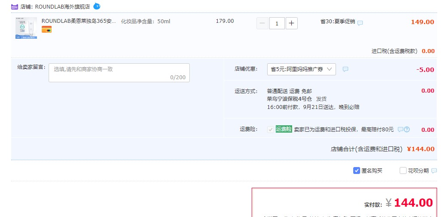The image size is (444, 217).
Task: Decrease the quantity with the minus button
Action: coord(262,23)
